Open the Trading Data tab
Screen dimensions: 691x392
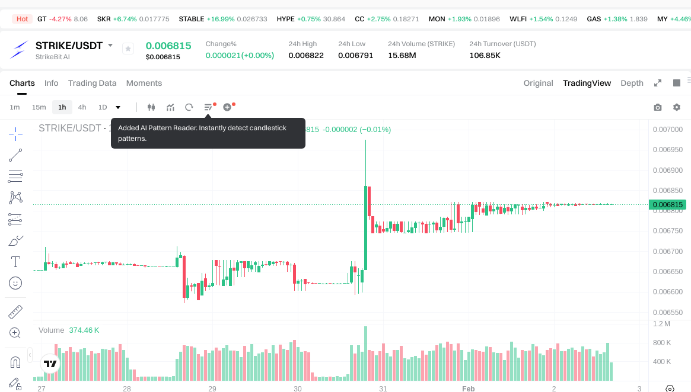pyautogui.click(x=92, y=83)
